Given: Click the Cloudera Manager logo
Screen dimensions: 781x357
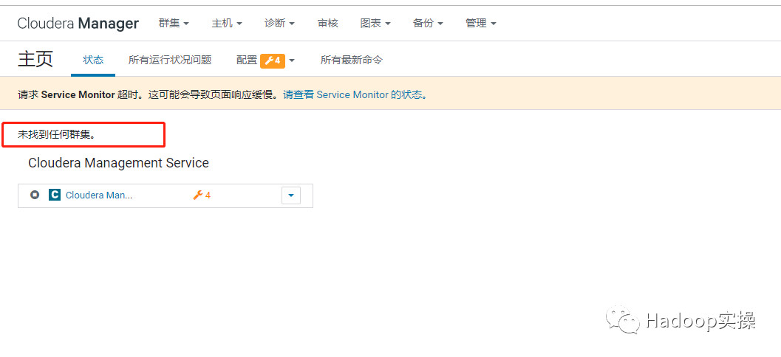Looking at the screenshot, I should tap(78, 24).
